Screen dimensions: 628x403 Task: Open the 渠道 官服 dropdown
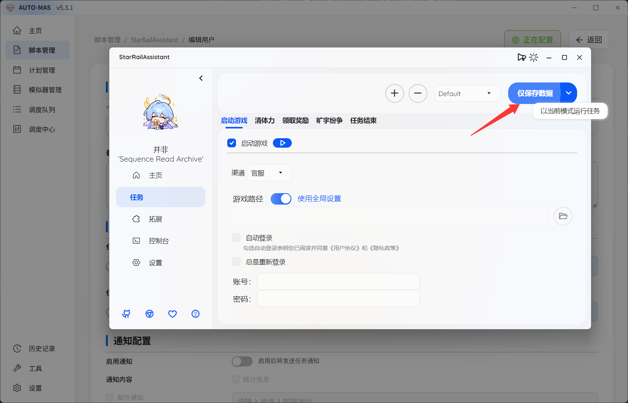click(270, 173)
